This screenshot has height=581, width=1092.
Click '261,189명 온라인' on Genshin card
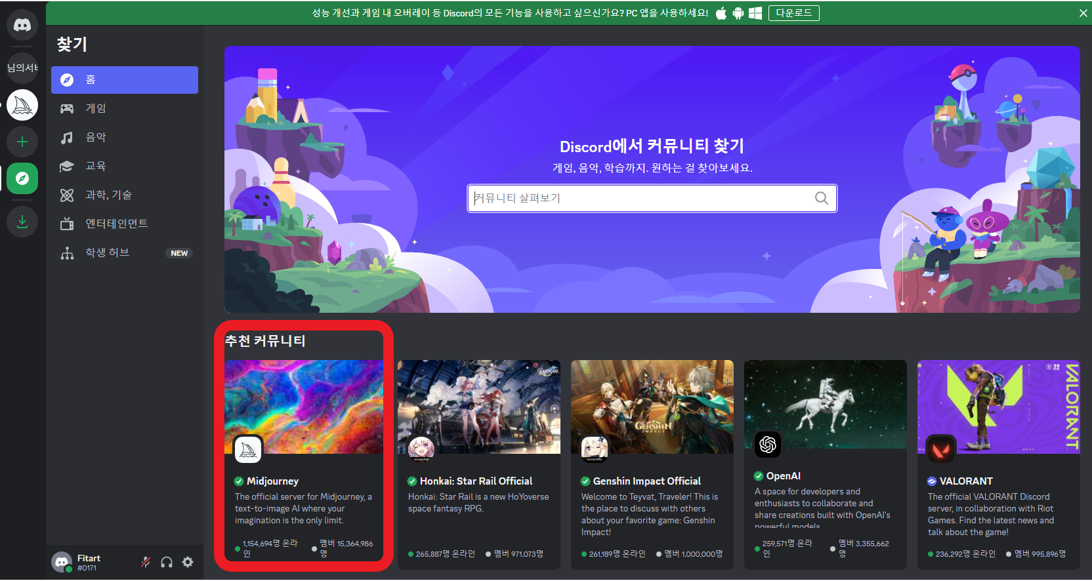617,554
